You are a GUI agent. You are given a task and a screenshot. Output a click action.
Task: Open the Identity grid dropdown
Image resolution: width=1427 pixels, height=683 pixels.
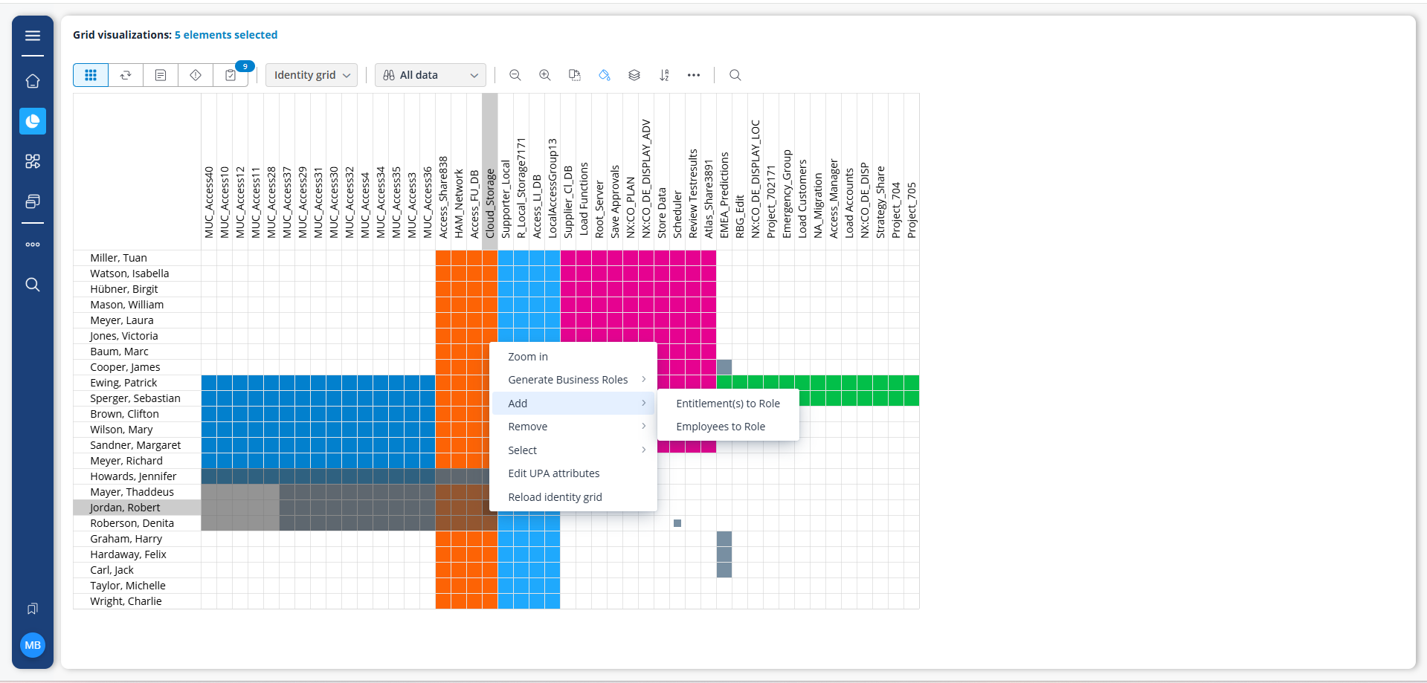[312, 75]
